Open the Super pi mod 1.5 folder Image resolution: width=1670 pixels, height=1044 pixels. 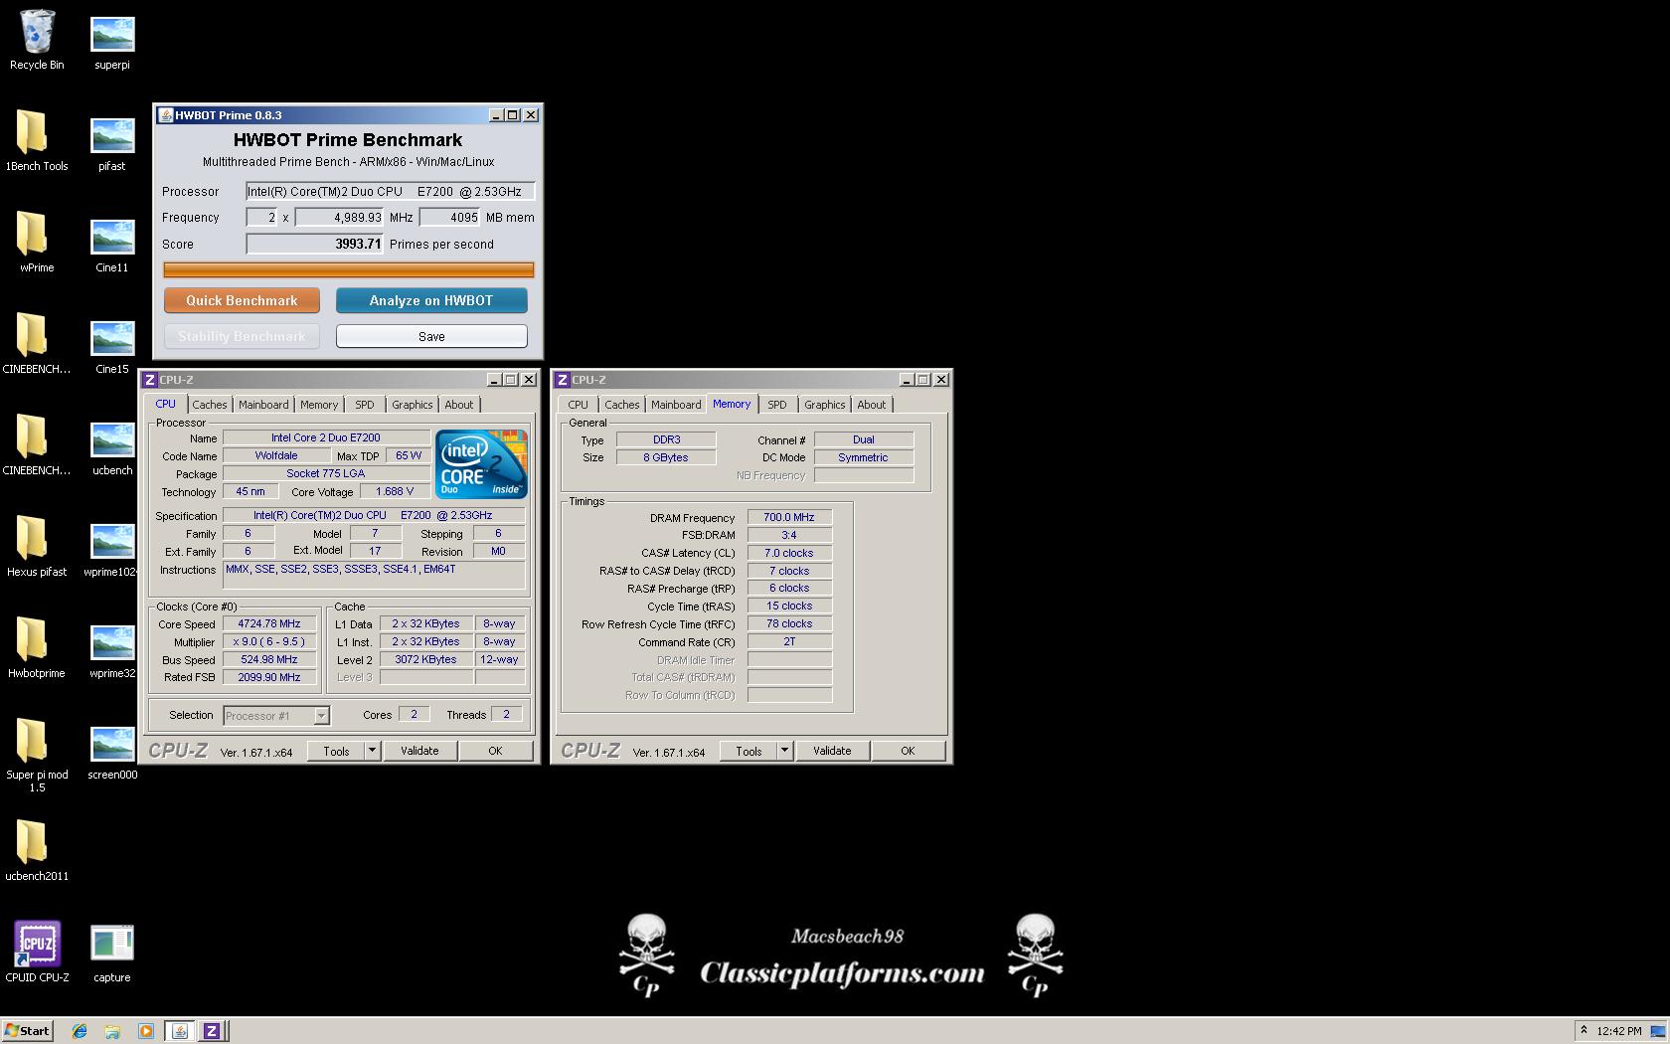coord(37,756)
